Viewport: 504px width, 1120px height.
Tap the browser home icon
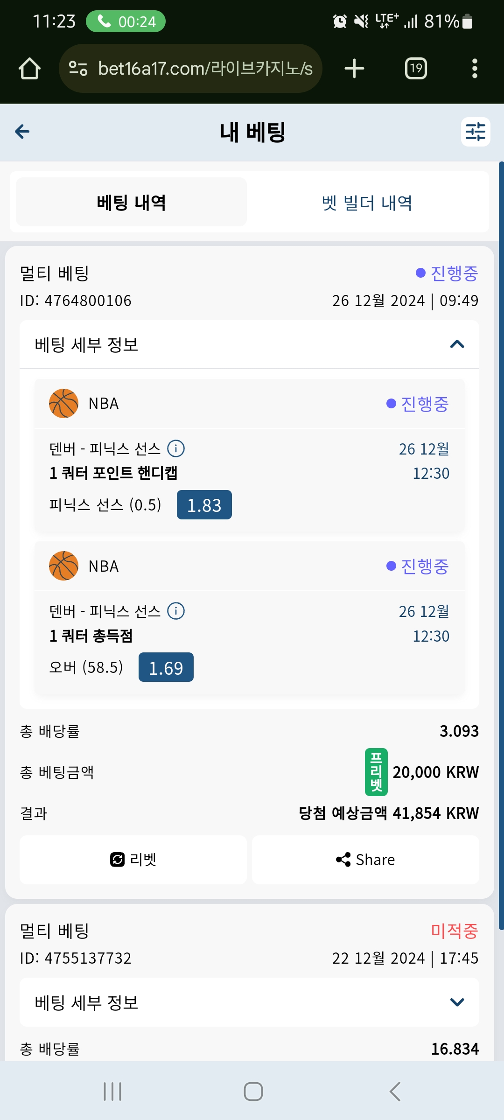pos(29,69)
